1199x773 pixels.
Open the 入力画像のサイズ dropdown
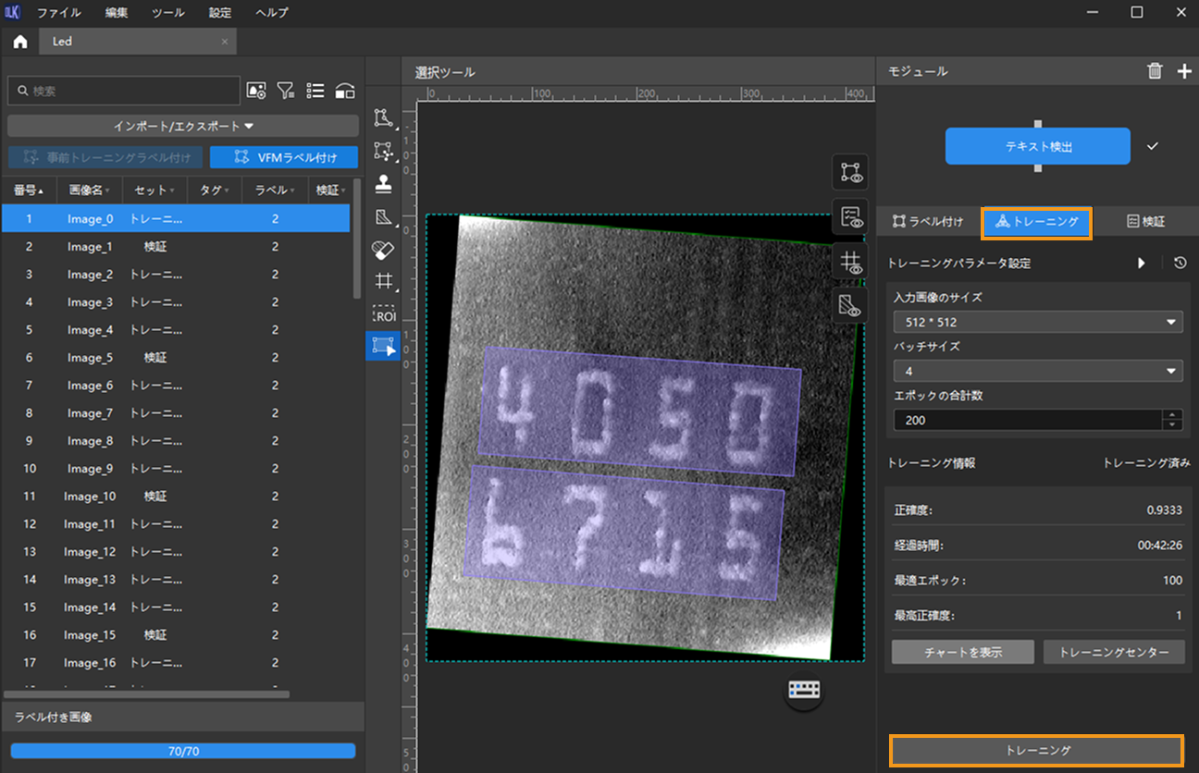click(1037, 322)
